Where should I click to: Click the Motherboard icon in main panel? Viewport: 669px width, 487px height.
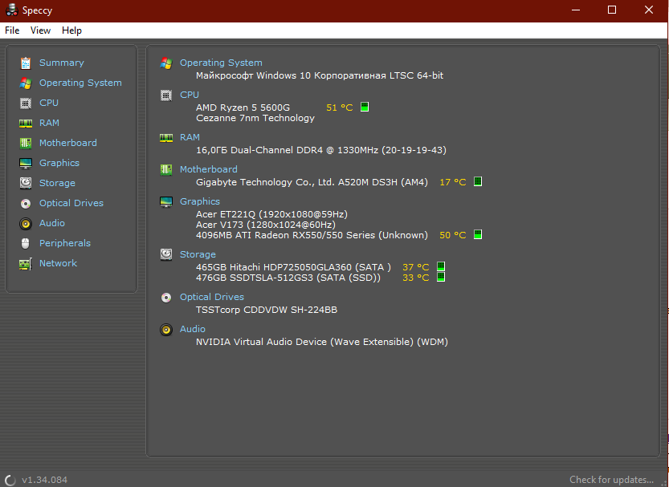coord(166,169)
